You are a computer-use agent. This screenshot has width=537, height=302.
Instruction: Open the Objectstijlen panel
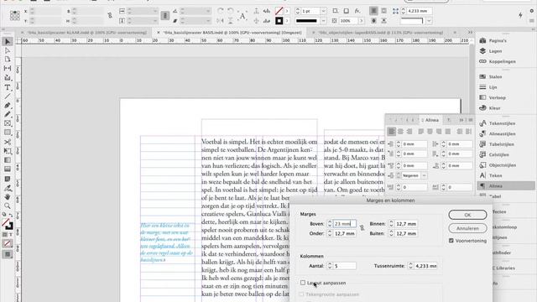(503, 165)
